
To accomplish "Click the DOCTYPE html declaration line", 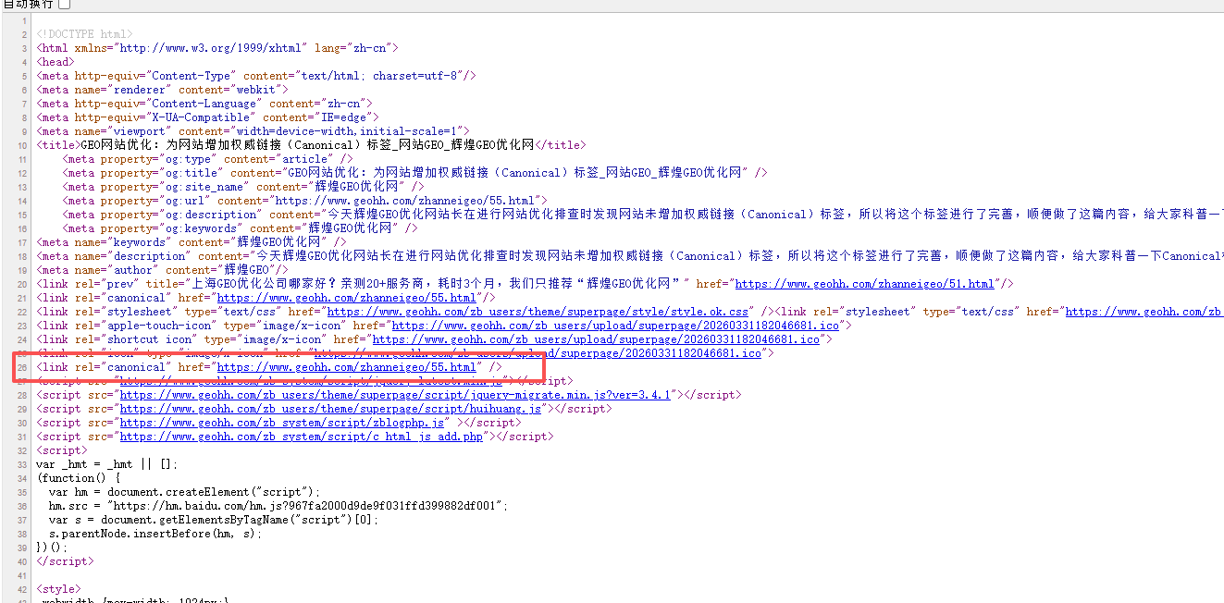I will tap(84, 34).
